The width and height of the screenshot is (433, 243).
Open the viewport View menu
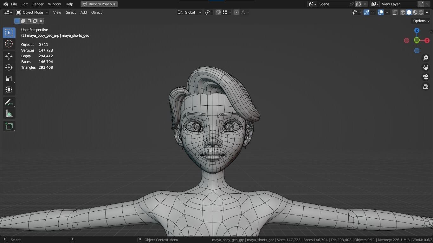(x=57, y=12)
